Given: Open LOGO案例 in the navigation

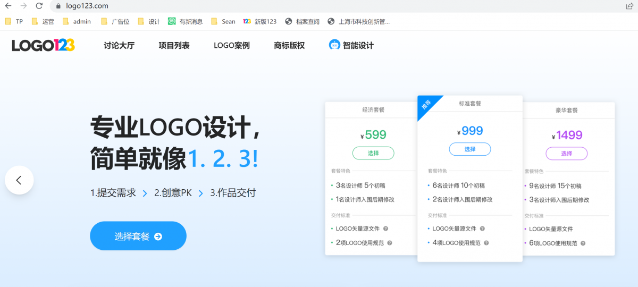Looking at the screenshot, I should 231,45.
